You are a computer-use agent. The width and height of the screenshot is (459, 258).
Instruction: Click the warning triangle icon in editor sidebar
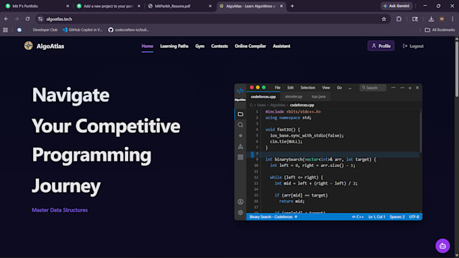coord(240,146)
